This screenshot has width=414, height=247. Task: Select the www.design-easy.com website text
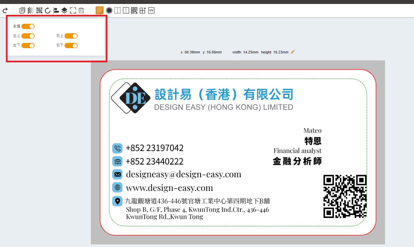click(x=169, y=188)
